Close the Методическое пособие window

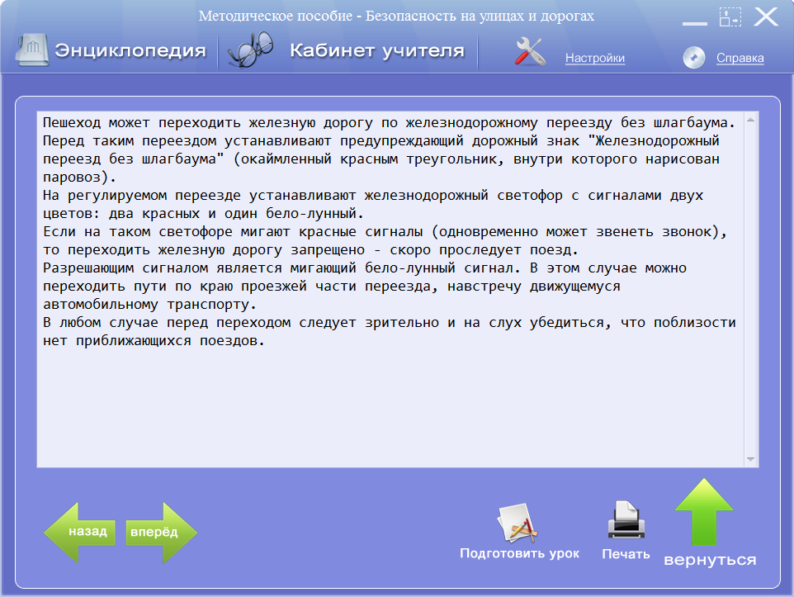click(765, 17)
